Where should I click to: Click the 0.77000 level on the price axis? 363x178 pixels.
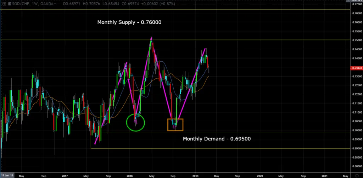357,4
